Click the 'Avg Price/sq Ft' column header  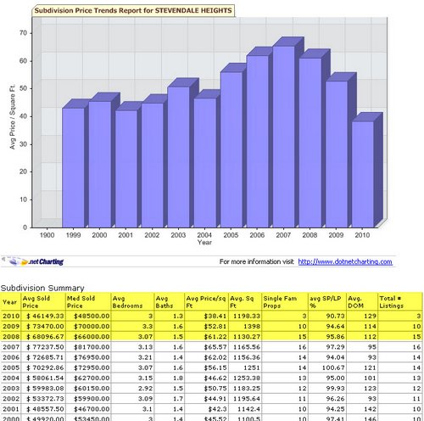click(x=206, y=302)
